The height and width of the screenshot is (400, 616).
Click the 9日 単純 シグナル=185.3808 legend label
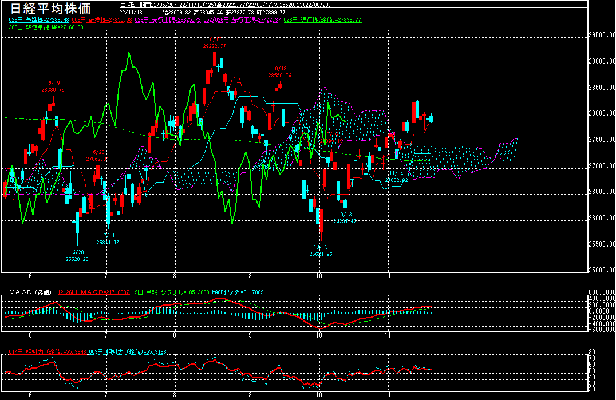[x=172, y=292]
